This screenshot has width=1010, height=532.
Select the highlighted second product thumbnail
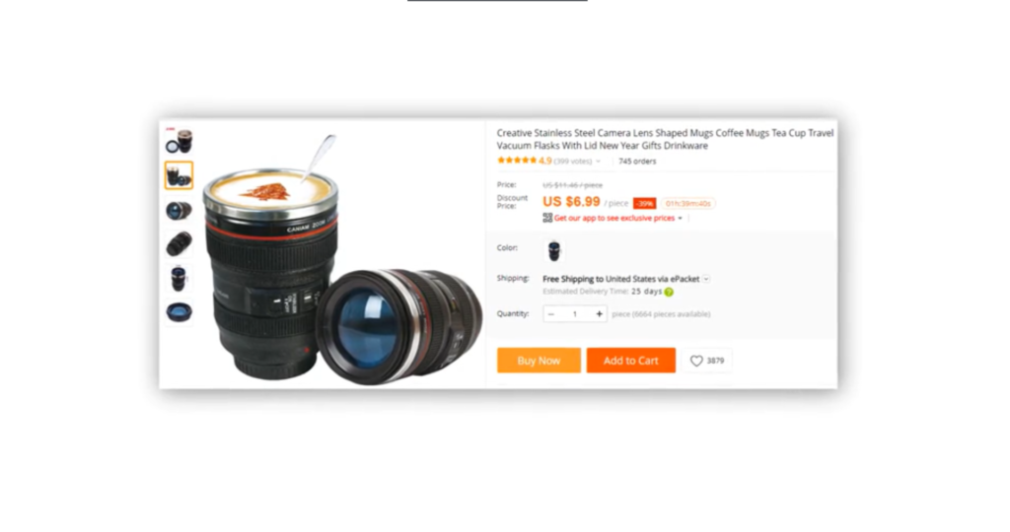coord(179,175)
